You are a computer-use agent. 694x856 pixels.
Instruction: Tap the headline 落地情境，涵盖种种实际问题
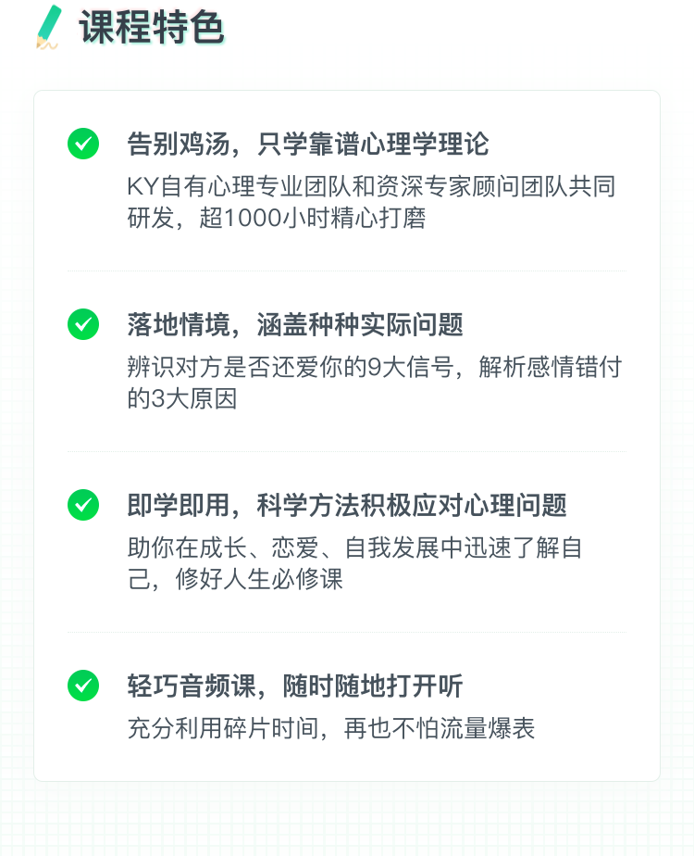pos(295,325)
